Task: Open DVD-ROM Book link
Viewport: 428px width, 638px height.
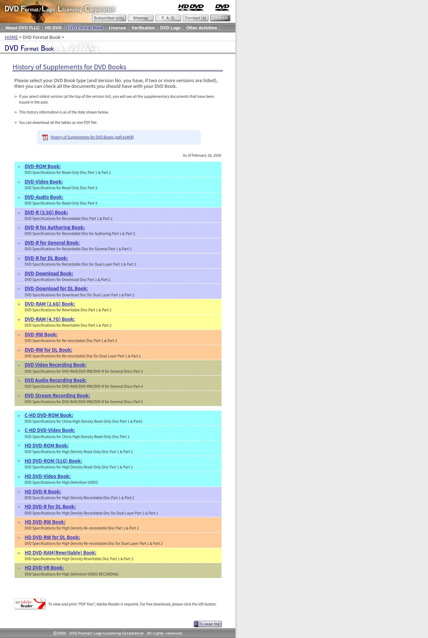Action: pos(42,166)
